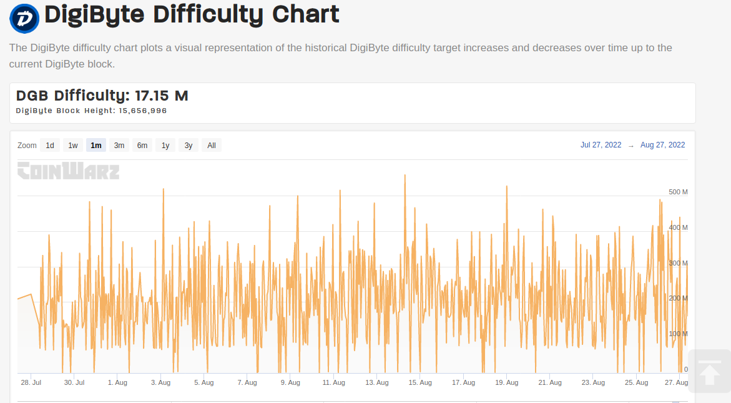
Task: Click the 7. Aug axis label
Action: 247,382
